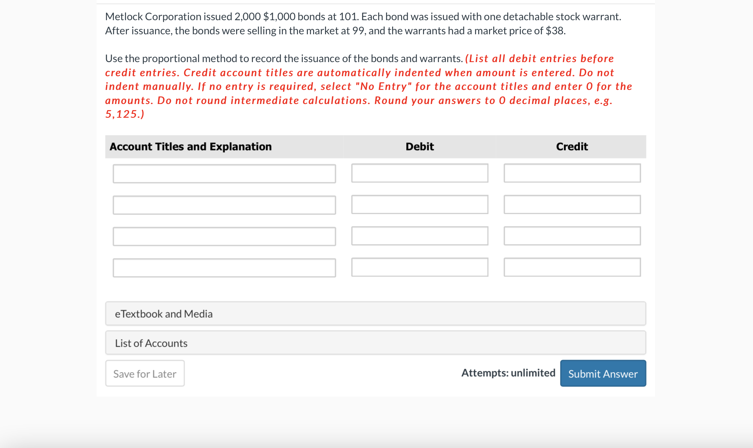Open the fourth Account Titles dropdown
The image size is (753, 448).
point(224,267)
